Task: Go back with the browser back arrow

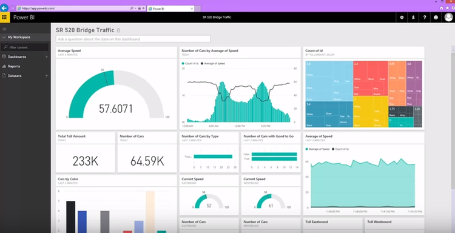Action: [x=4, y=8]
